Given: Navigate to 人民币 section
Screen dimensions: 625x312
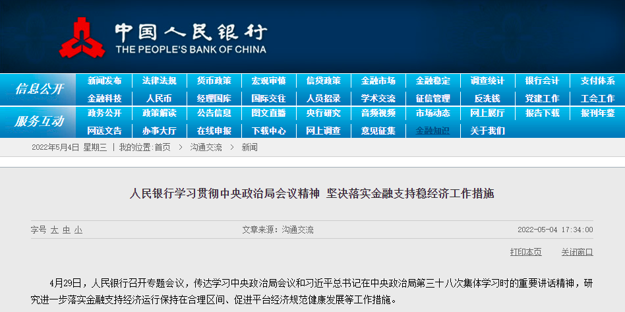Looking at the screenshot, I should [x=159, y=98].
